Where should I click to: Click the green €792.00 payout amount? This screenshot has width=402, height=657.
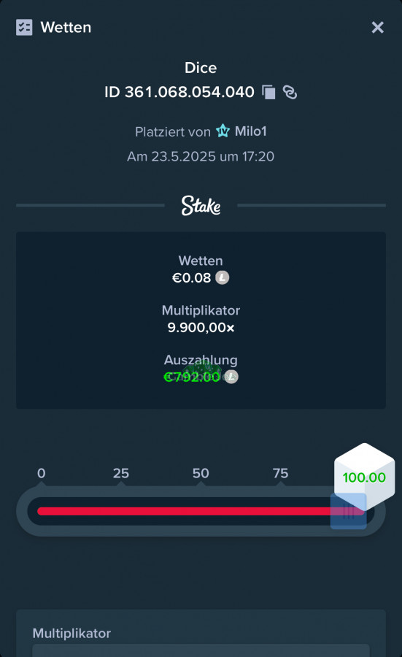(192, 377)
